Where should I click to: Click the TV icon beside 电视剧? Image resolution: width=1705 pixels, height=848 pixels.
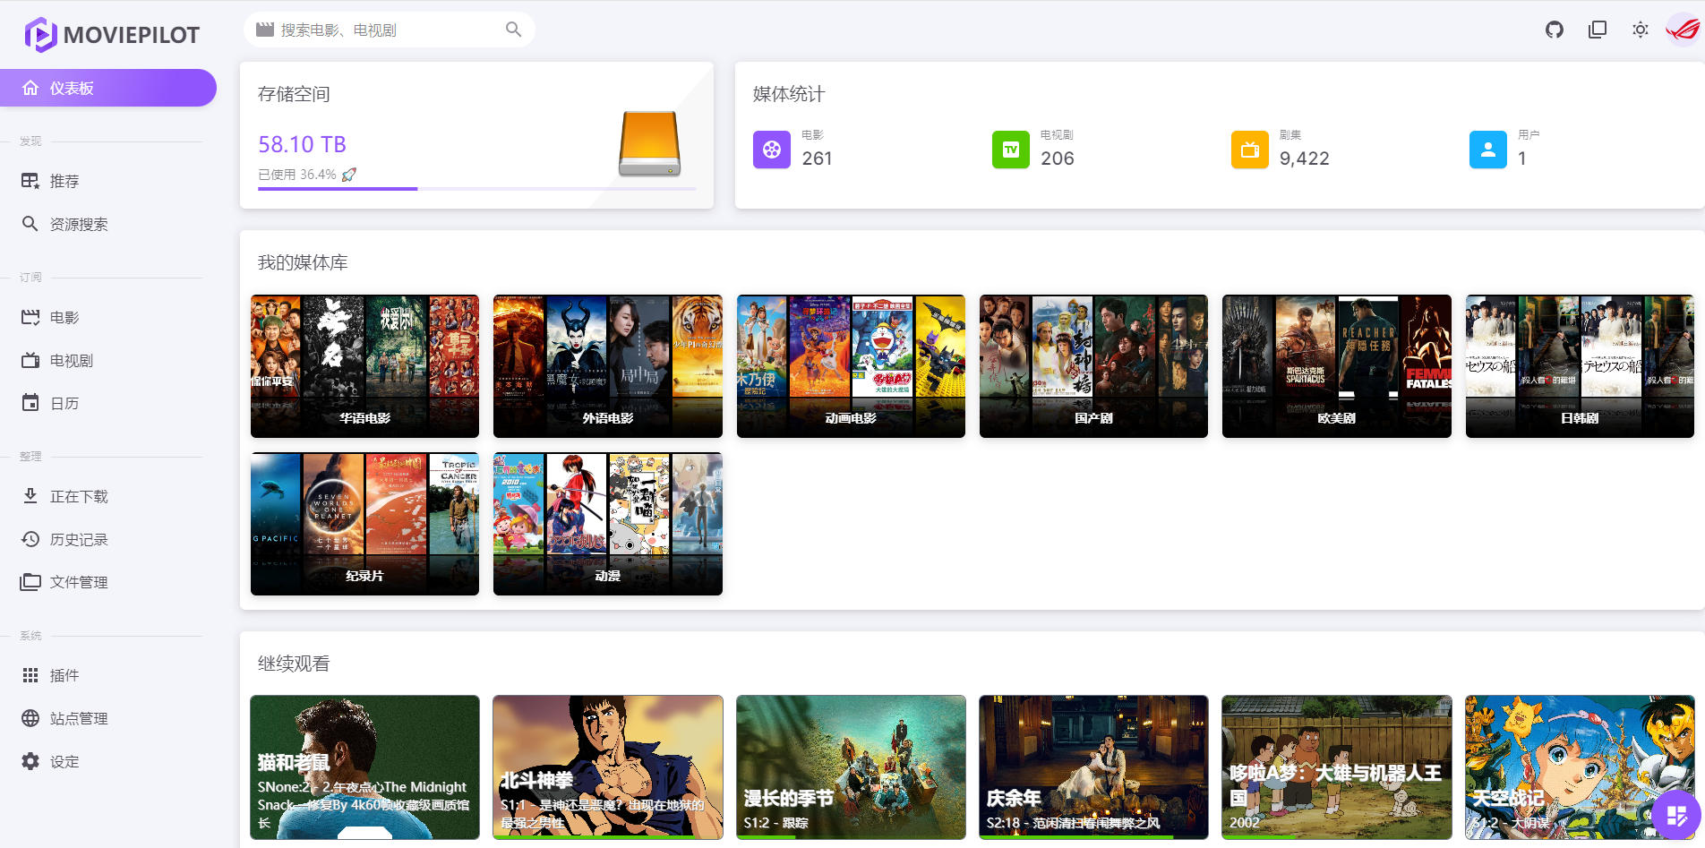(x=30, y=360)
